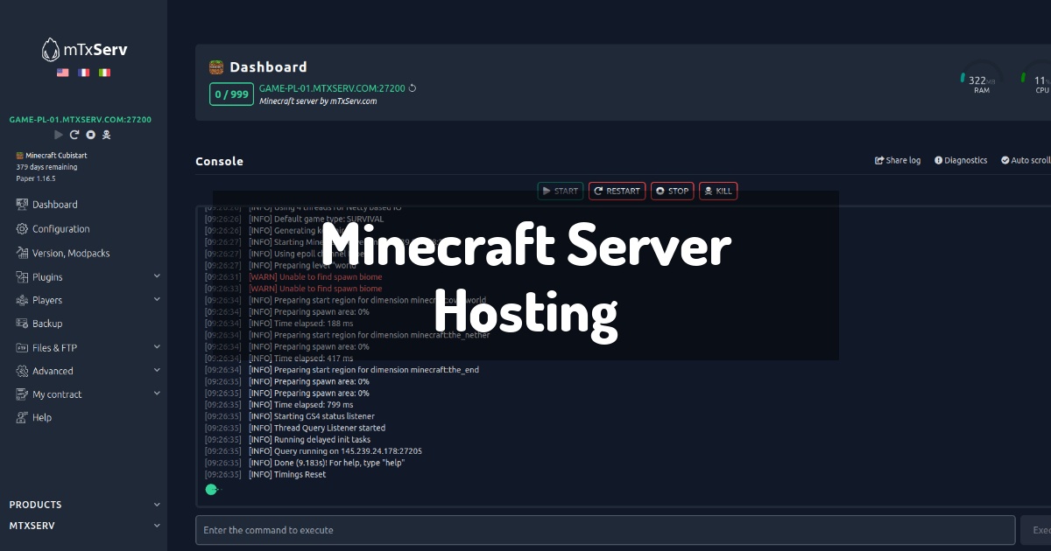Screen dimensions: 1051x551
Task: Click the Help icon in sidebar
Action: point(23,417)
